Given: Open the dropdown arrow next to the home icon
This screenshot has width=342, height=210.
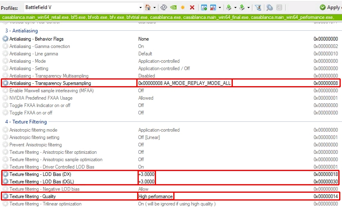Looking at the screenshot, I should click(x=154, y=8).
